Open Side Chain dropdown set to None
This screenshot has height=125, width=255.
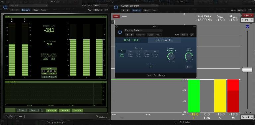101,6
